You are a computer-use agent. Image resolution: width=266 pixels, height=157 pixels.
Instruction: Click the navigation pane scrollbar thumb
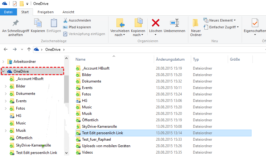coord(67,89)
